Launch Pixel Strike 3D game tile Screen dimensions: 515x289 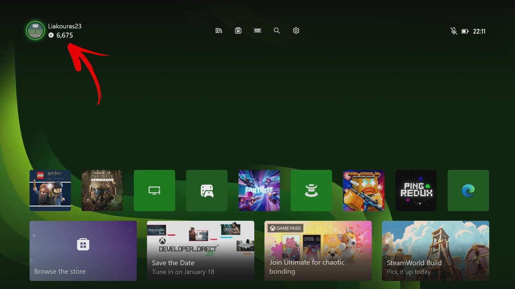pos(363,190)
